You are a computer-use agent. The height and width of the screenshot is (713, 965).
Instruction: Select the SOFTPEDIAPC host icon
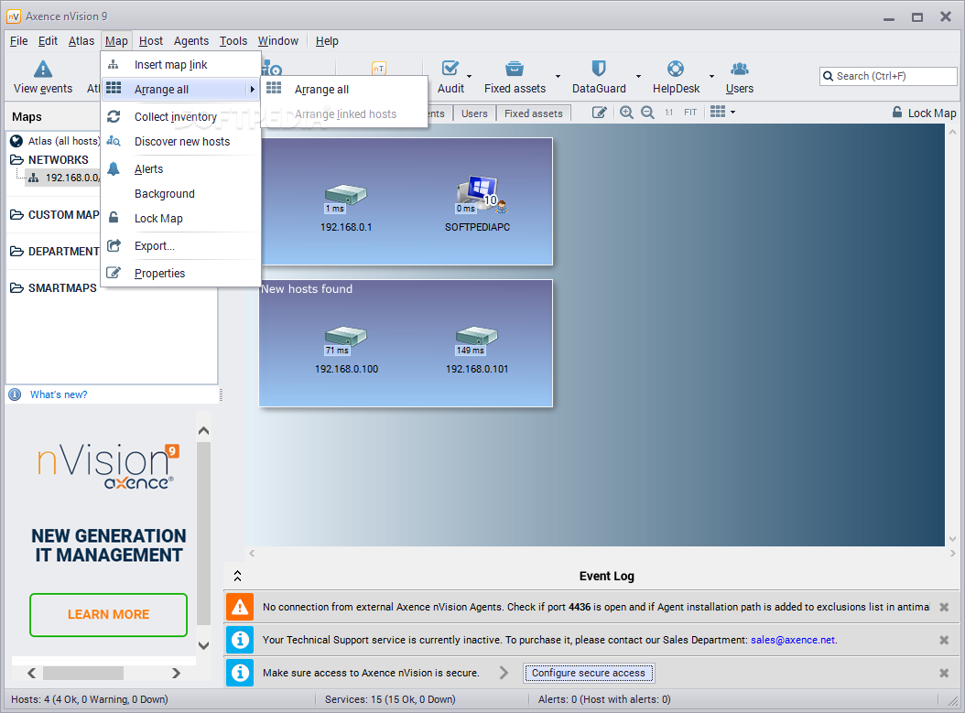482,193
